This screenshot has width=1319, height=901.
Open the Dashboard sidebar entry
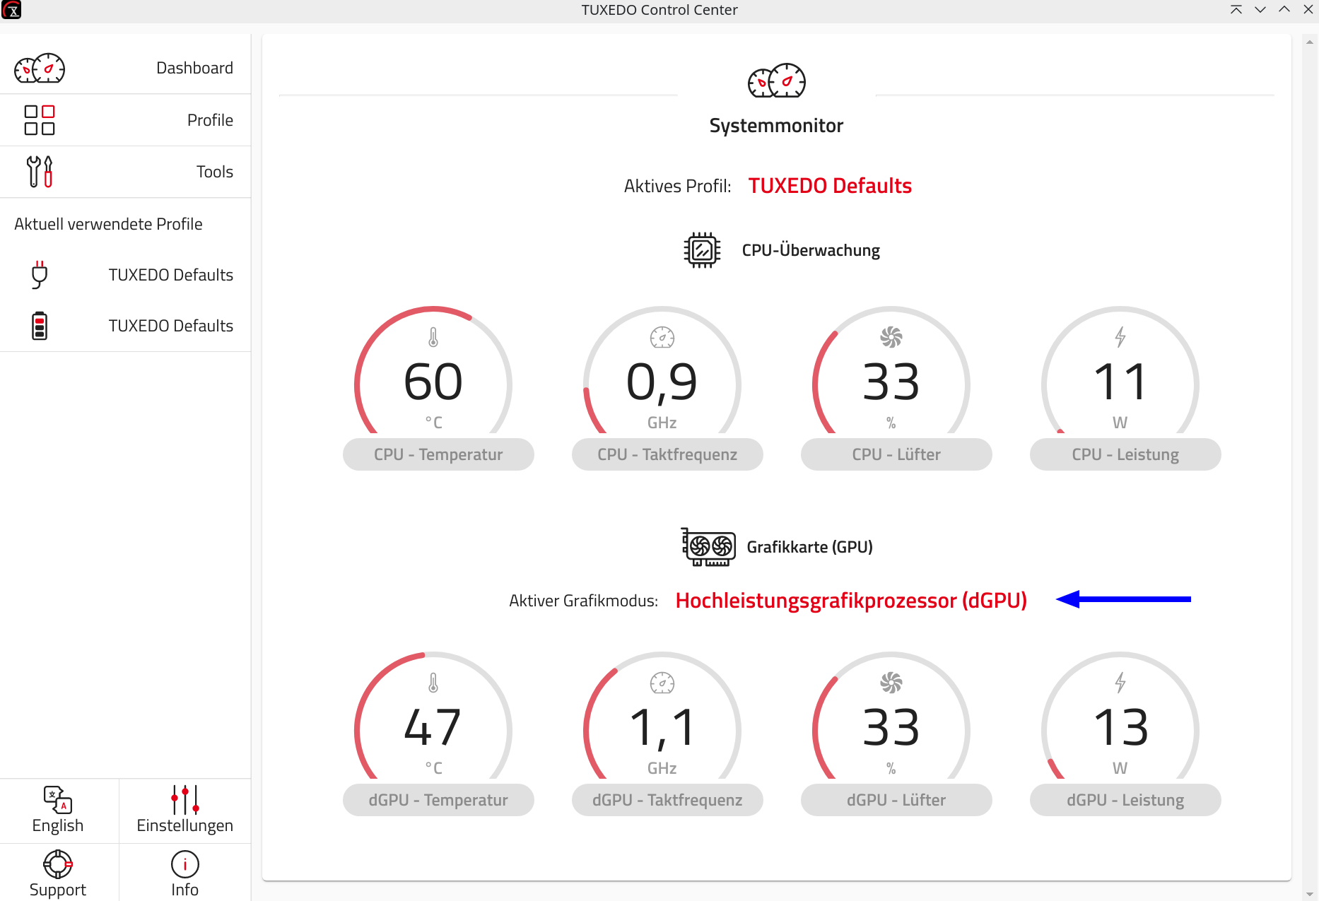[x=125, y=68]
